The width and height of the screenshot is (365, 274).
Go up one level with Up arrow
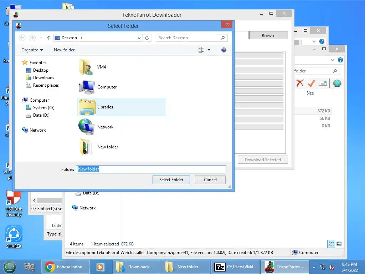(x=48, y=38)
